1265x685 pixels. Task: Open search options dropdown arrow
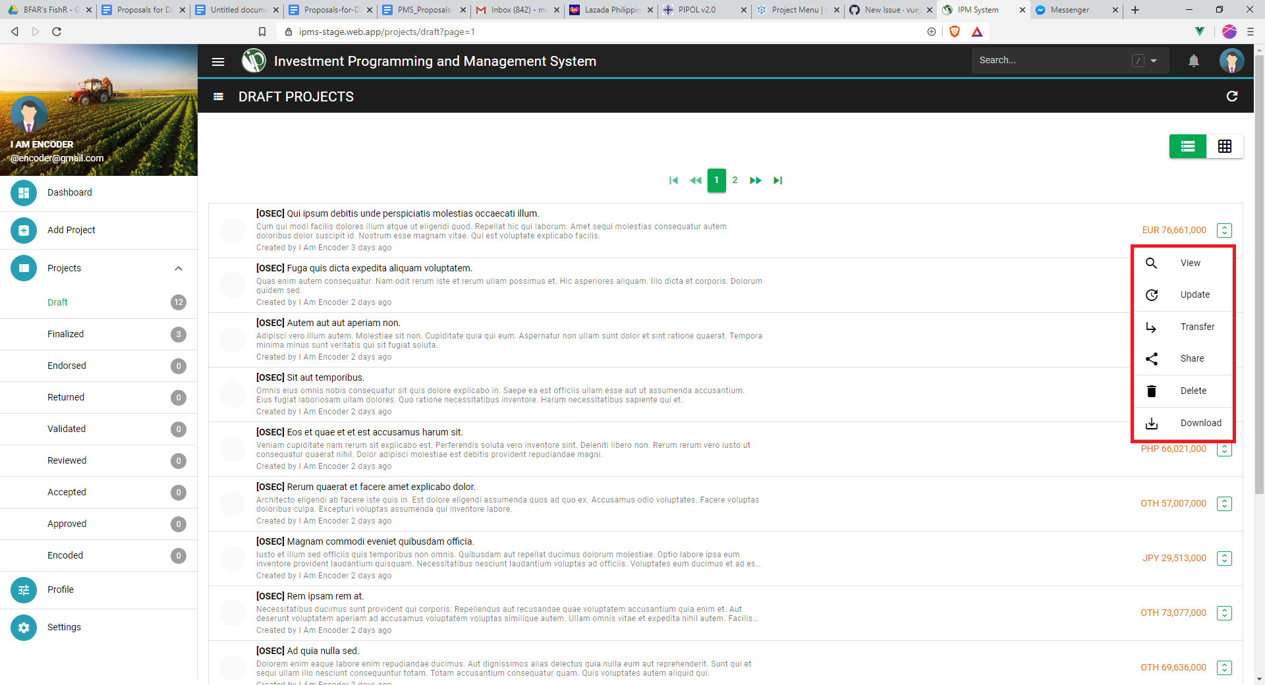[1154, 61]
